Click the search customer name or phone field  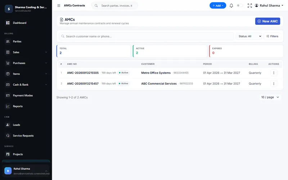[x=147, y=36]
